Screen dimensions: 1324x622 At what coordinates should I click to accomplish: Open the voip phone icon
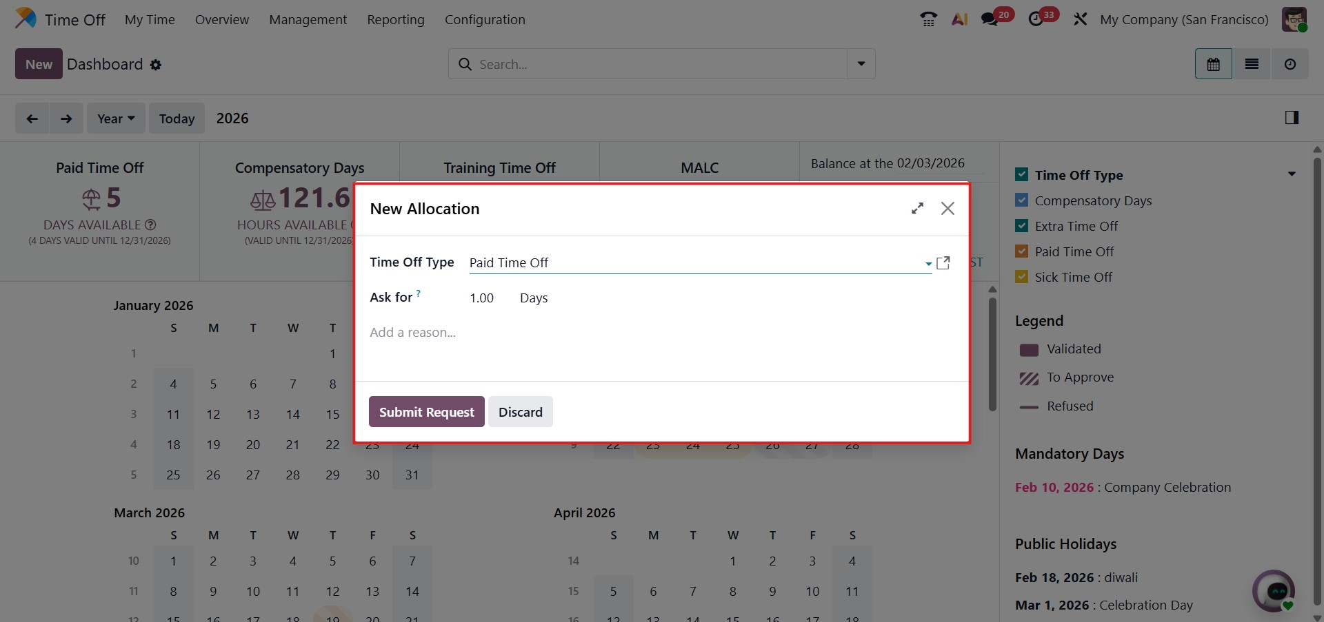coord(928,19)
